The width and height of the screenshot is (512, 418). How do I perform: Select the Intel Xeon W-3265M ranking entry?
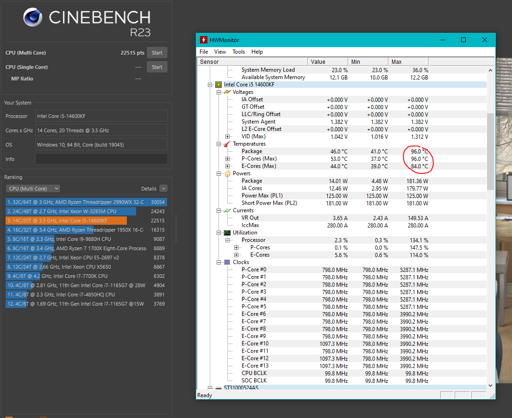86,211
